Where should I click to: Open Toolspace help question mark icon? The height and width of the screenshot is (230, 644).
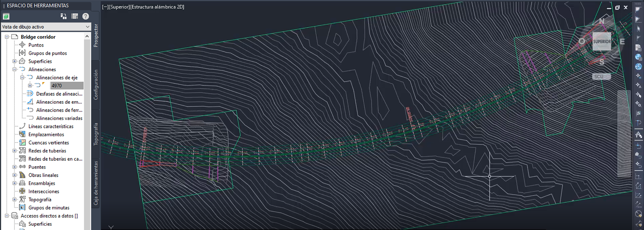[x=85, y=16]
